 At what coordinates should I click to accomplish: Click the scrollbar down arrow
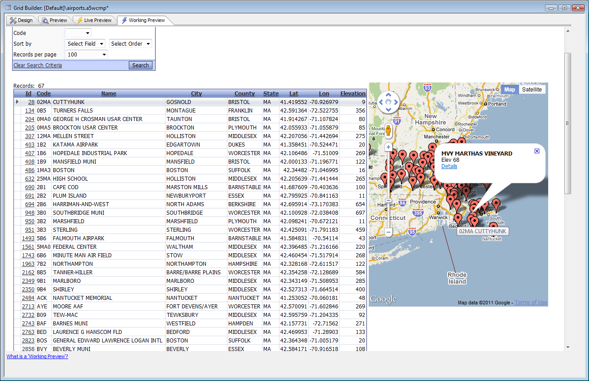[568, 347]
